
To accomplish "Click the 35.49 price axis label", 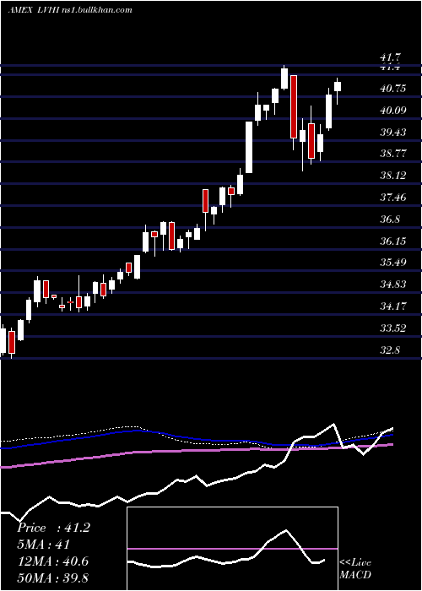I will coord(393,262).
